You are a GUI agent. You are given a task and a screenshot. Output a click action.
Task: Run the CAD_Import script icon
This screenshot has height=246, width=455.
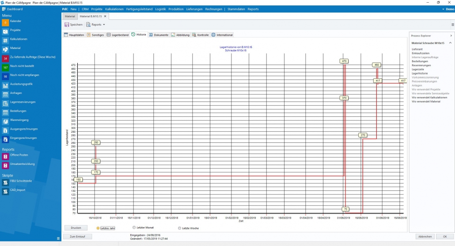[5, 191]
